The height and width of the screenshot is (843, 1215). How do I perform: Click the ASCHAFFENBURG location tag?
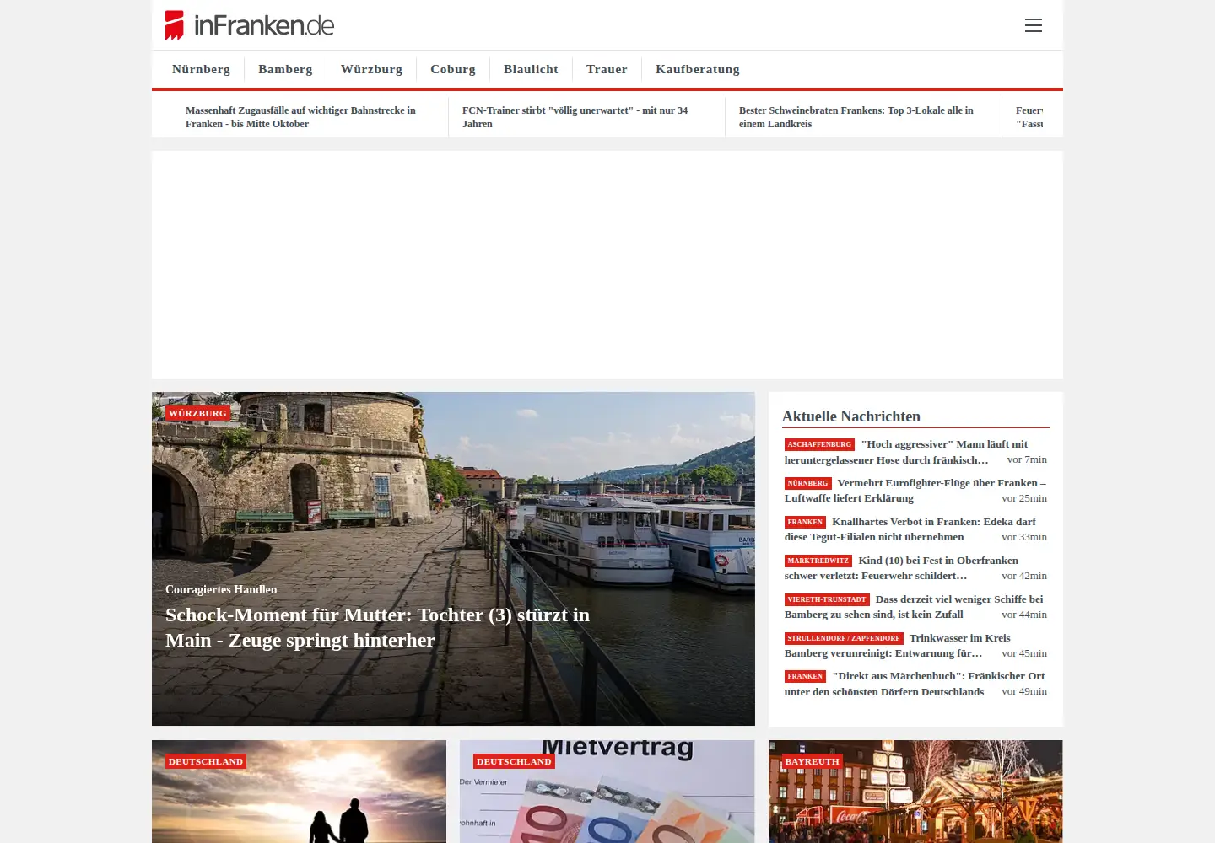pos(819,444)
